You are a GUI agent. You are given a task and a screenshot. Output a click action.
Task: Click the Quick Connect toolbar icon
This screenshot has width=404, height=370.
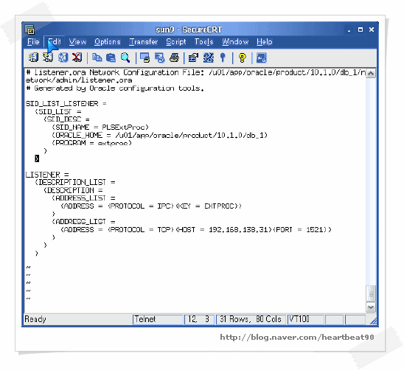(48, 57)
